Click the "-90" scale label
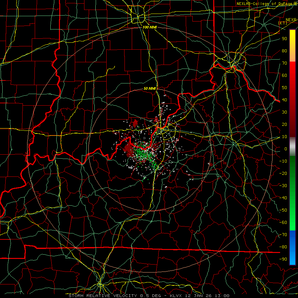Viewport: 298px width, 298px height. (x=283, y=259)
